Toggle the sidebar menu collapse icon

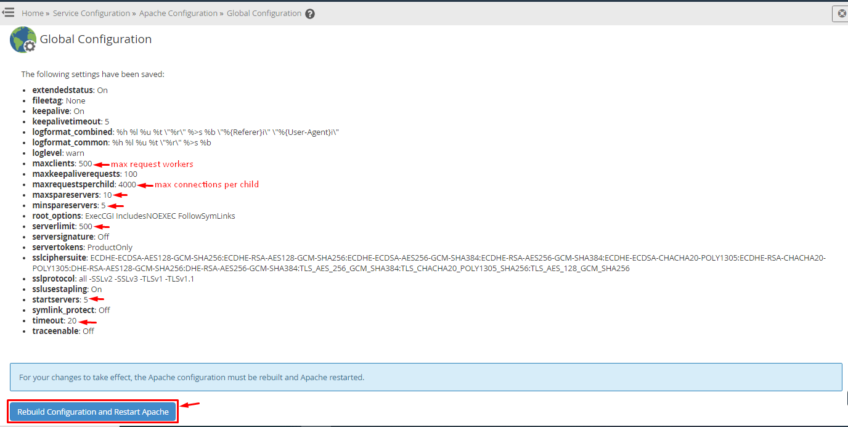[x=9, y=12]
